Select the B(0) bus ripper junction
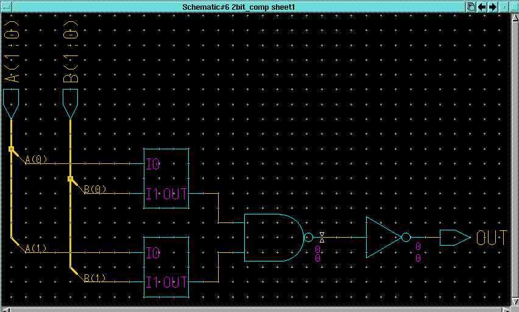Viewport: 519px width, 312px height. [x=70, y=179]
